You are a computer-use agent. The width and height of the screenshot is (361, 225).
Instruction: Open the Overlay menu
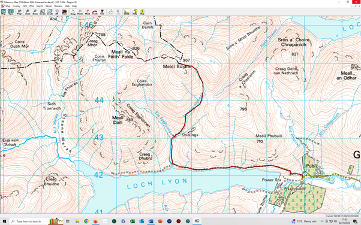click(x=16, y=6)
